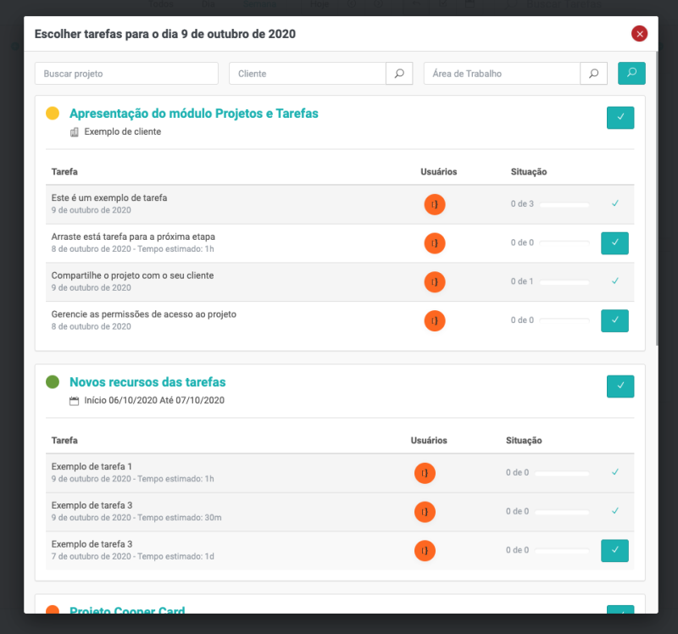
Task: Open 'Novos recursos das tarefas' project title
Action: tap(147, 382)
